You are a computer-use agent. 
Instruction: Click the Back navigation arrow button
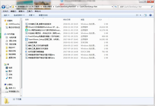coord(3,7)
